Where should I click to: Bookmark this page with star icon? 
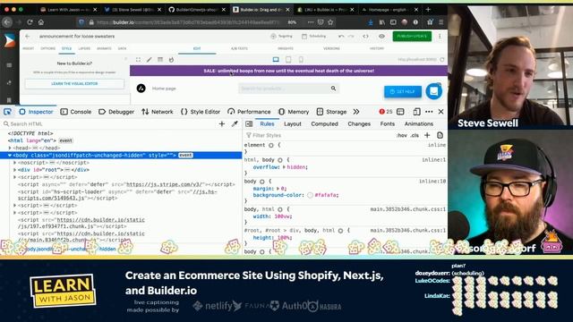(330, 22)
